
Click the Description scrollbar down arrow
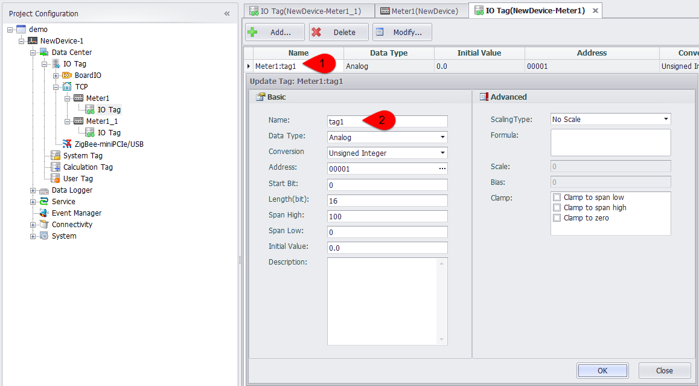442,339
